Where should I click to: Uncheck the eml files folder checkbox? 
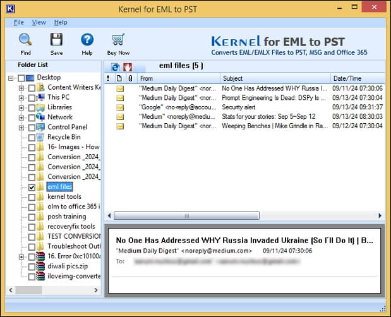32,188
